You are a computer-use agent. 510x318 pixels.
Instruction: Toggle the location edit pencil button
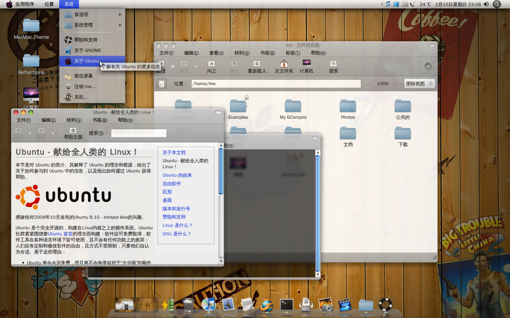click(x=161, y=84)
